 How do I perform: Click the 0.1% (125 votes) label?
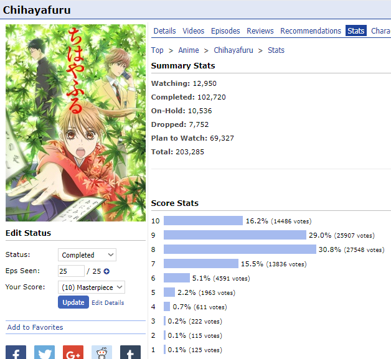[x=195, y=350]
